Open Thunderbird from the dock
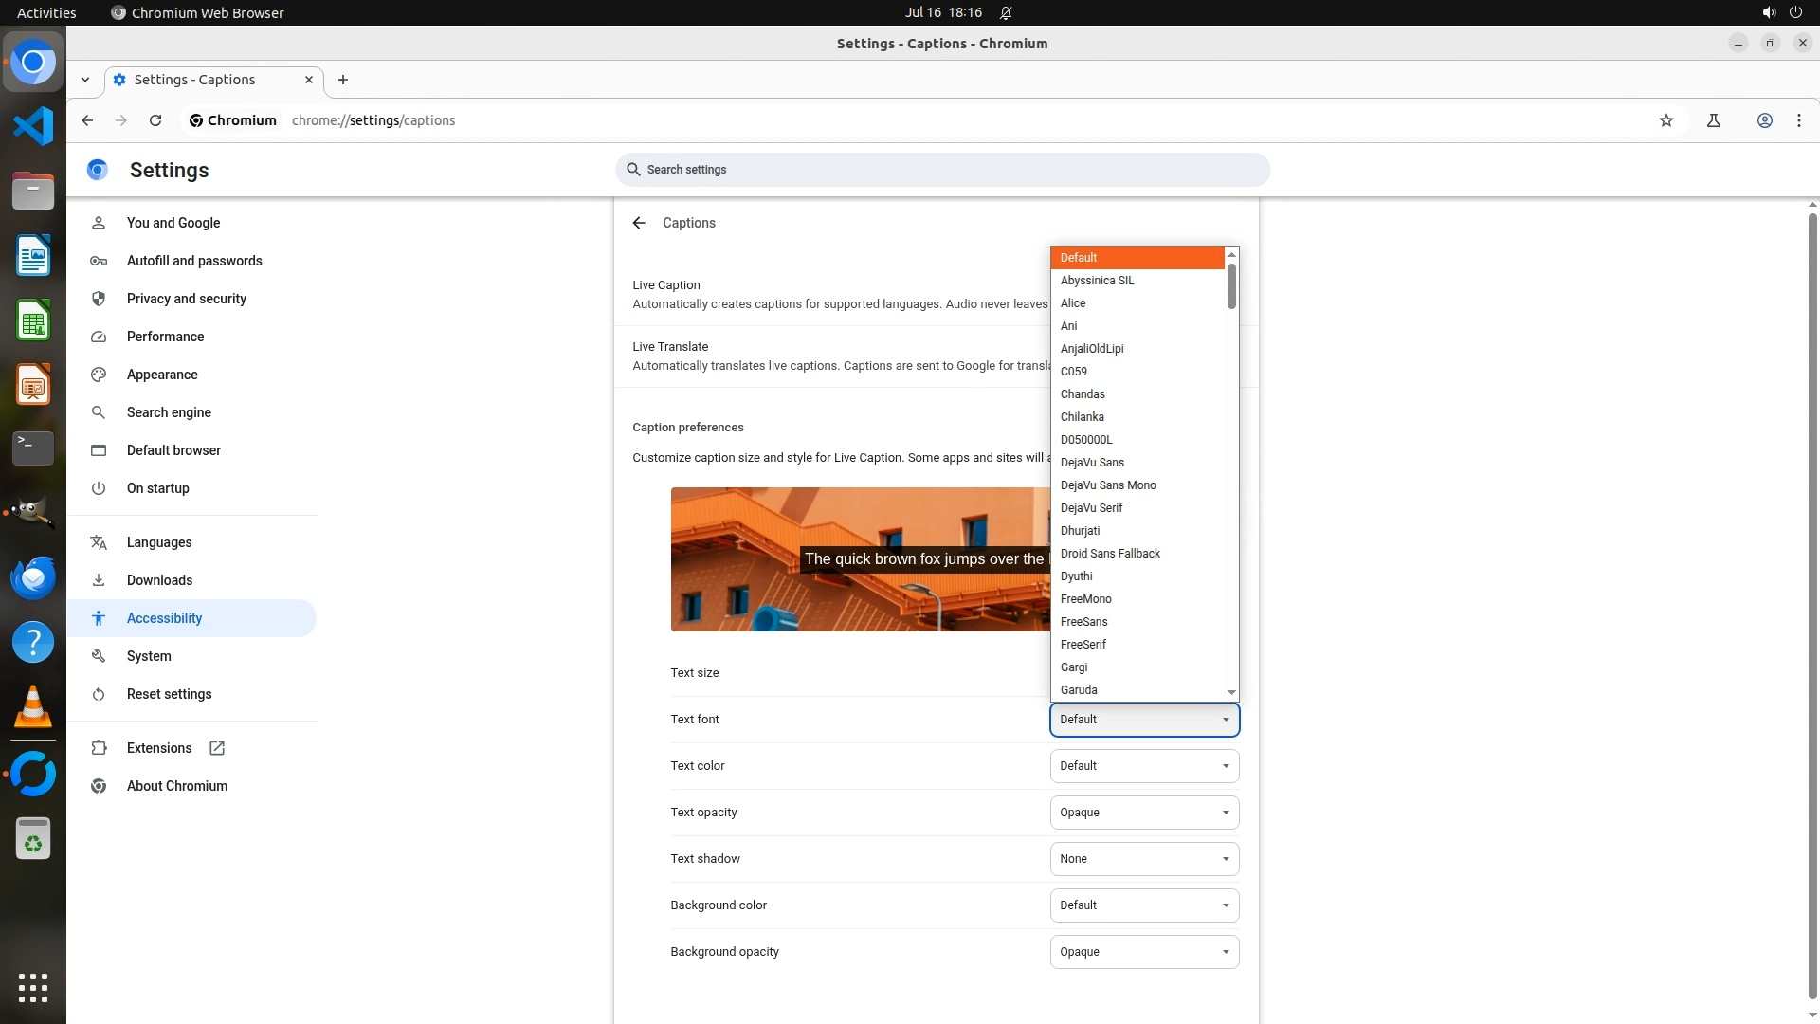Screen dimensions: 1820x1024 (33, 578)
